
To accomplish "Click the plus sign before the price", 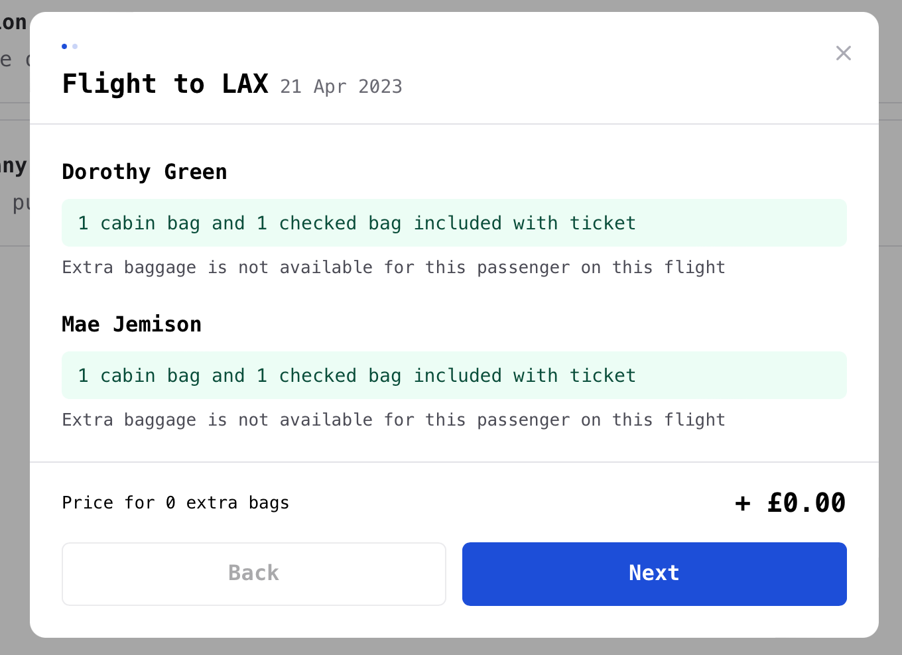I will tap(743, 503).
